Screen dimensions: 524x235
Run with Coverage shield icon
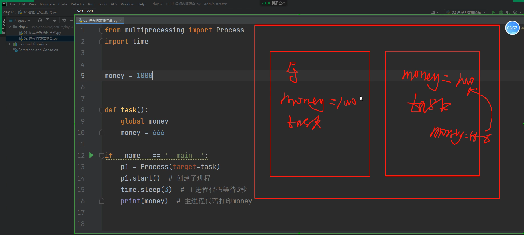click(x=508, y=12)
